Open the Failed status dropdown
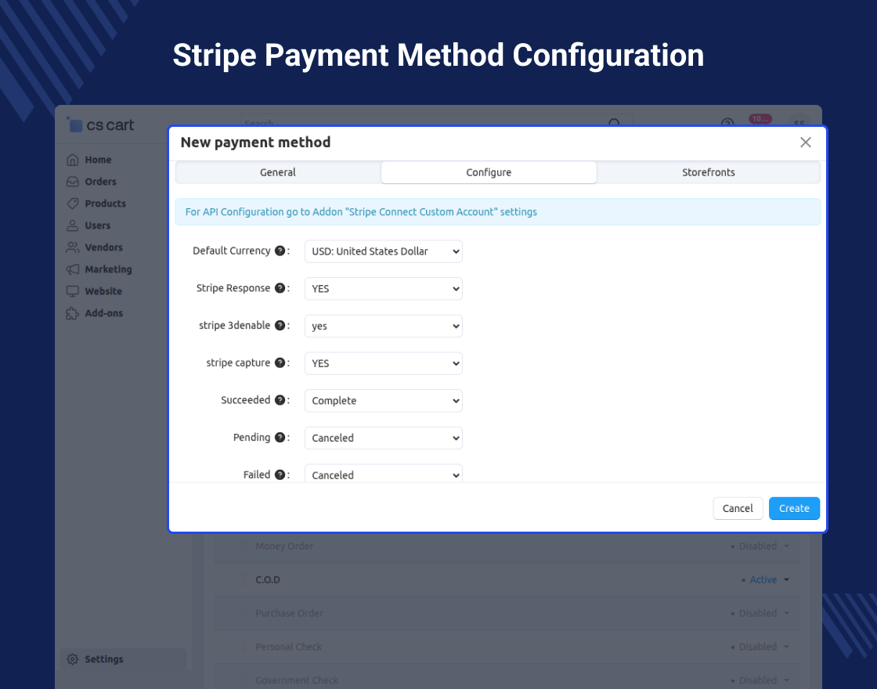Viewport: 877px width, 689px height. (x=383, y=474)
